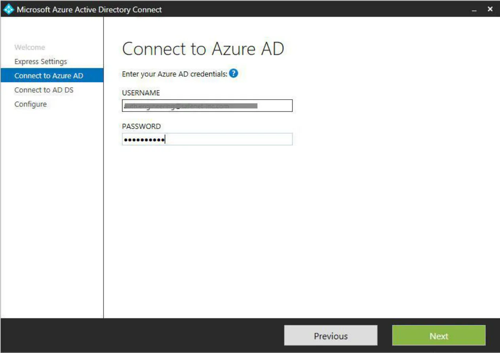Click the Microsoft Azure Active Directory Connect title text

(89, 9)
